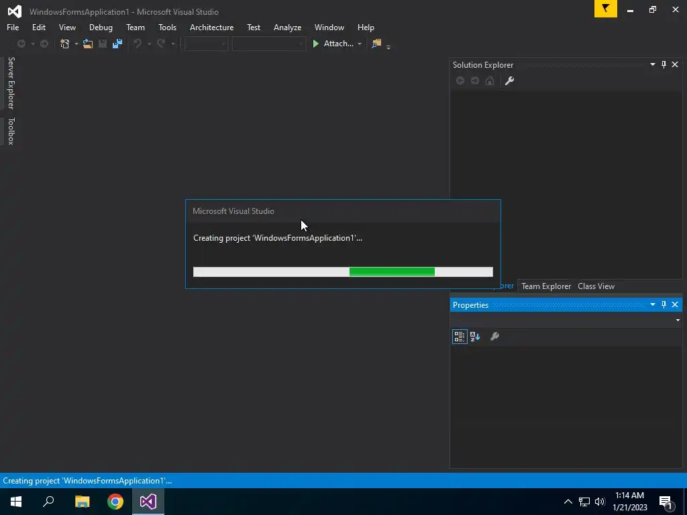
Task: Expand the Attach button dropdown arrow
Action: click(360, 44)
